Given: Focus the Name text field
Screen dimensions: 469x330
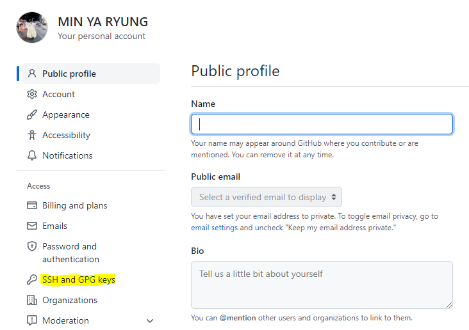Looking at the screenshot, I should (x=322, y=124).
